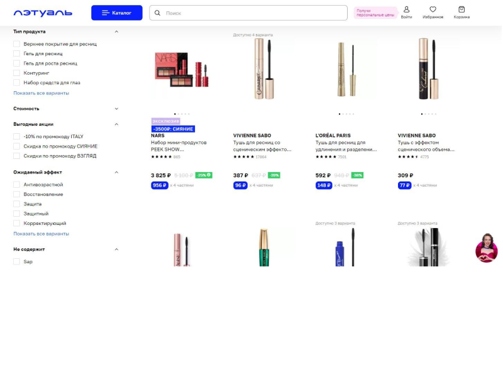Click the -3500₽: СИЯНИЕ promo badge

[173, 129]
